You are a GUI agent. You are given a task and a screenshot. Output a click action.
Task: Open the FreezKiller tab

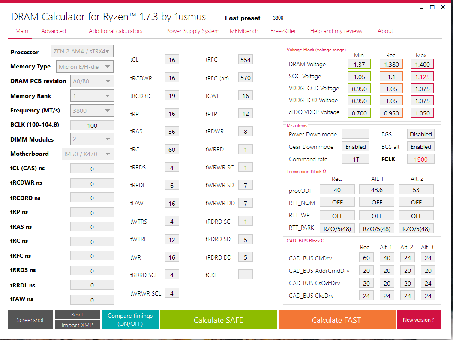pyautogui.click(x=283, y=31)
